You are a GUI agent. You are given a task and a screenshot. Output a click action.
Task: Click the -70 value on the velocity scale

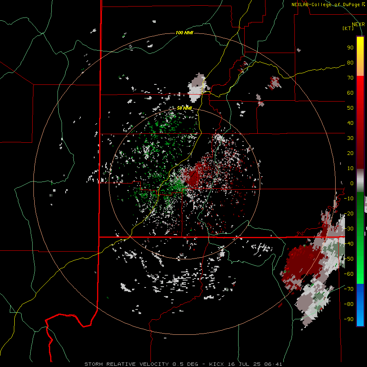(x=349, y=289)
